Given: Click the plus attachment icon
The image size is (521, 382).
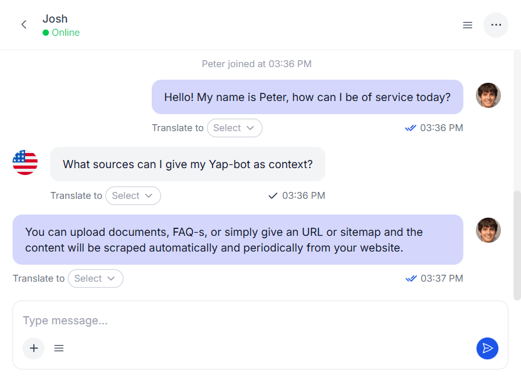Looking at the screenshot, I should click(34, 348).
